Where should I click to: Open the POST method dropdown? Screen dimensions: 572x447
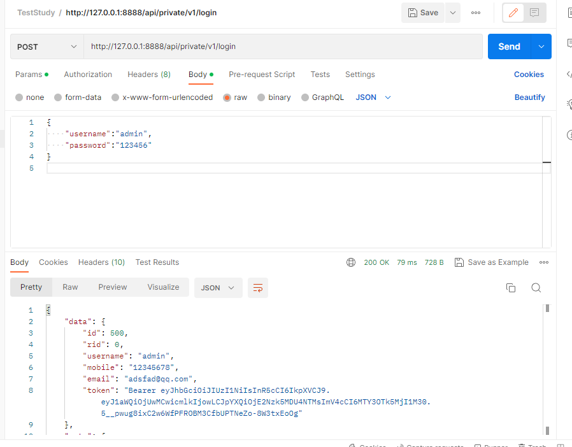pos(46,46)
